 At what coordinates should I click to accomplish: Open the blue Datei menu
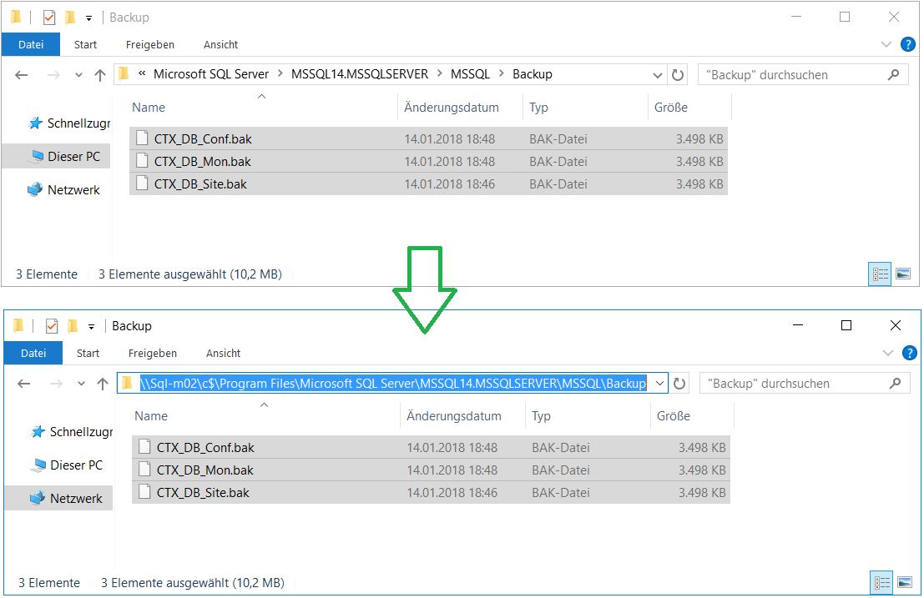tap(31, 44)
